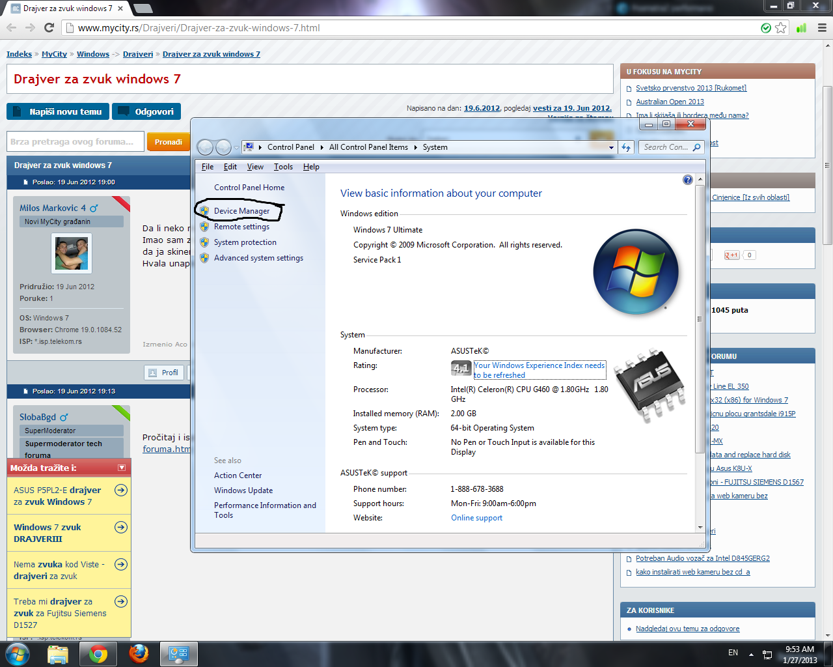Image resolution: width=833 pixels, height=667 pixels.
Task: Open the help icon in System window
Action: click(x=688, y=180)
